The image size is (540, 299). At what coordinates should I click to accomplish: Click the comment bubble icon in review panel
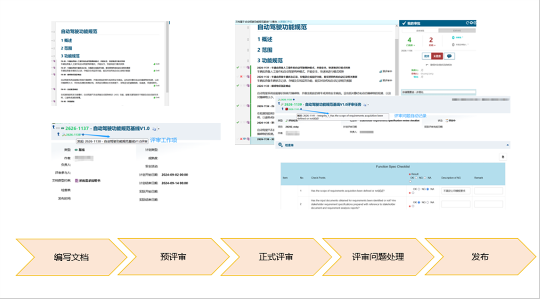click(x=449, y=56)
